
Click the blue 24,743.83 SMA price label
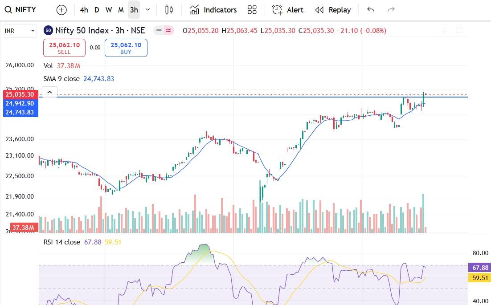[20, 112]
